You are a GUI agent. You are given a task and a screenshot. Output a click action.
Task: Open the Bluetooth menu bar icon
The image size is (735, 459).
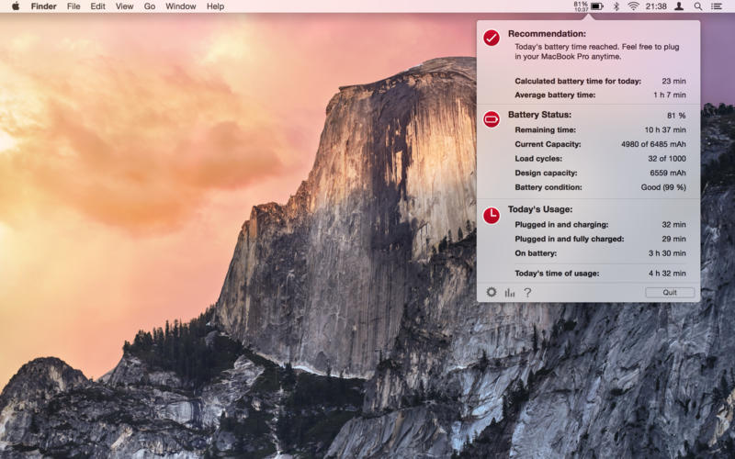coord(616,6)
